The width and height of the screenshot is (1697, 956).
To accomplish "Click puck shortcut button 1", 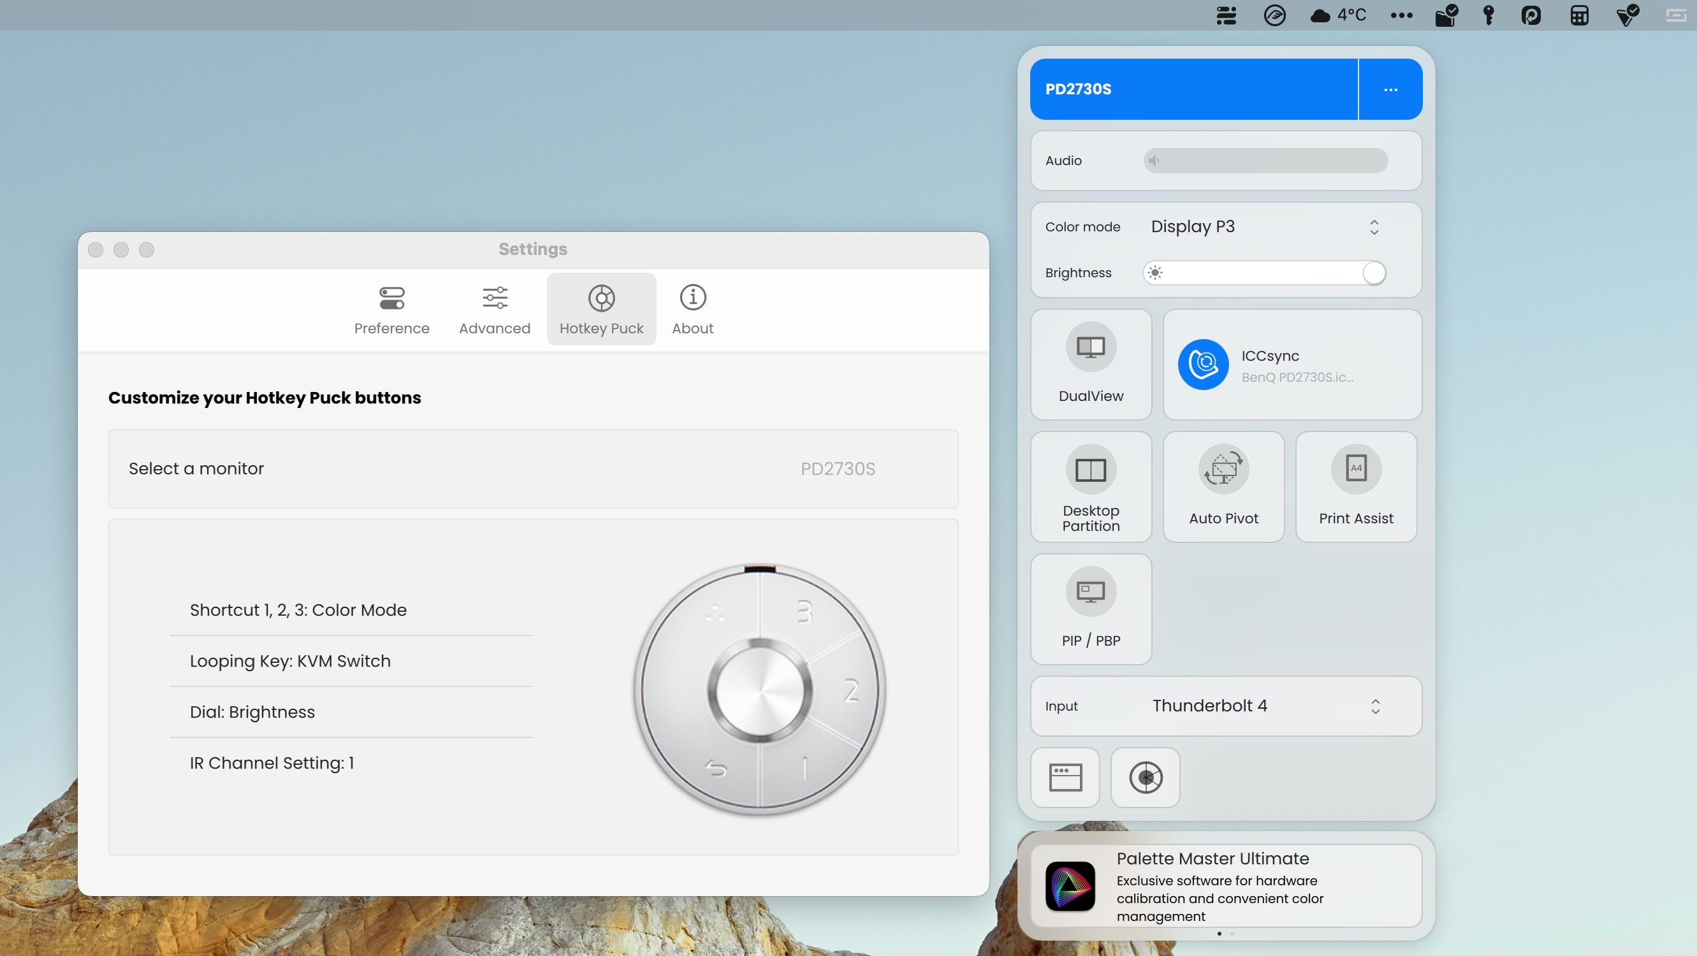I will (805, 768).
